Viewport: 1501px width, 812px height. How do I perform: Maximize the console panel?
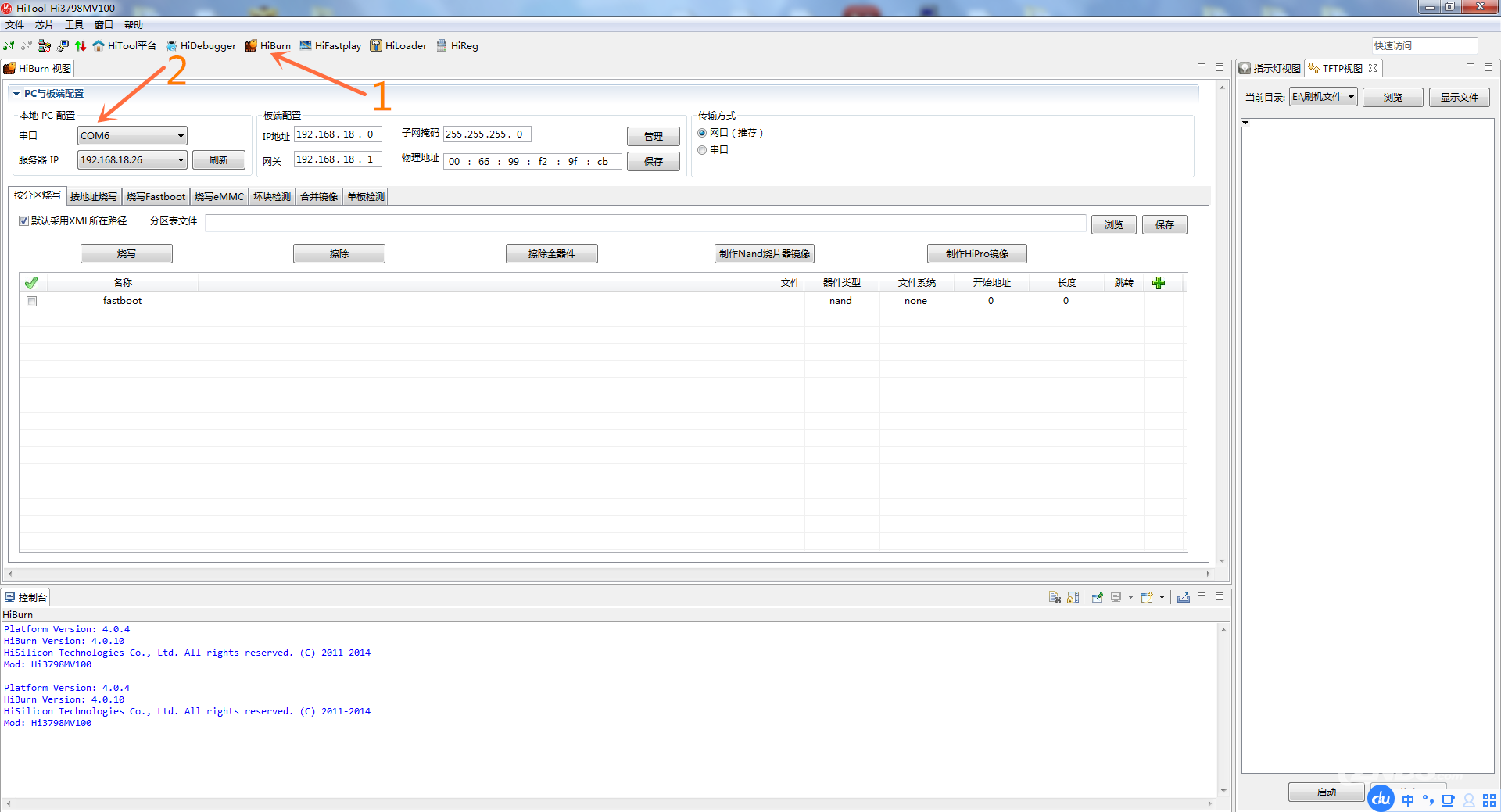1219,596
